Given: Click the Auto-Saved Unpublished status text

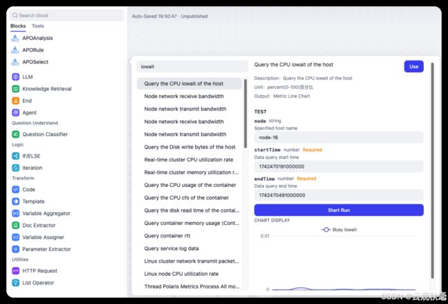Looking at the screenshot, I should pyautogui.click(x=170, y=17).
